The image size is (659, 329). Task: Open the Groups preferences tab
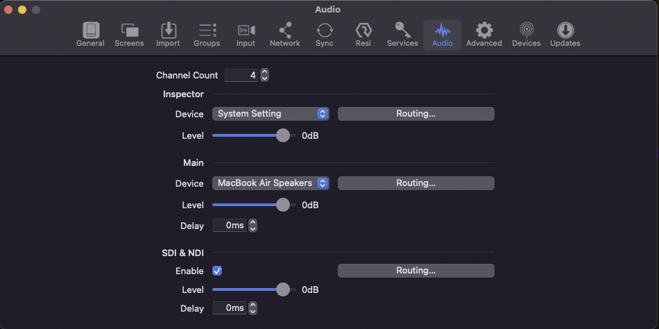[207, 35]
